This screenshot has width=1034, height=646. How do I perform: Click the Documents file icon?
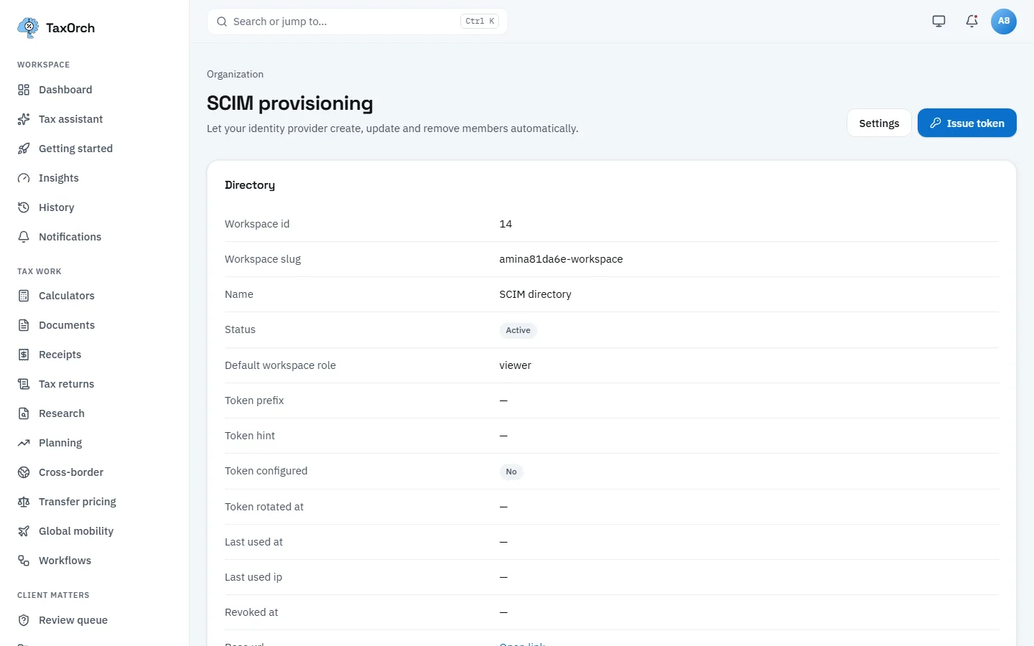24,325
